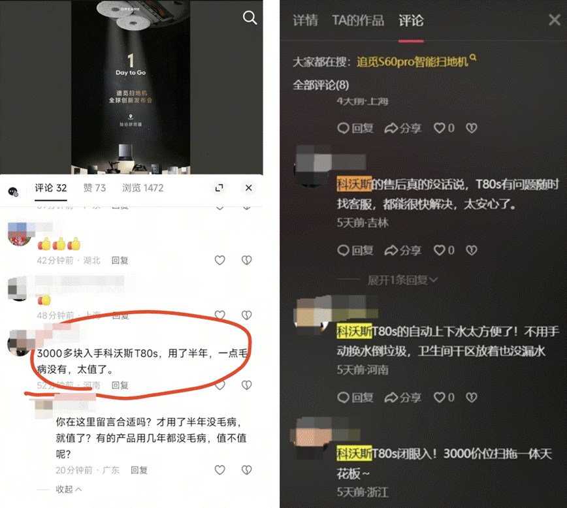This screenshot has height=508, width=567.
Task: Expand comments panel to fullscreen
Action: pyautogui.click(x=219, y=187)
